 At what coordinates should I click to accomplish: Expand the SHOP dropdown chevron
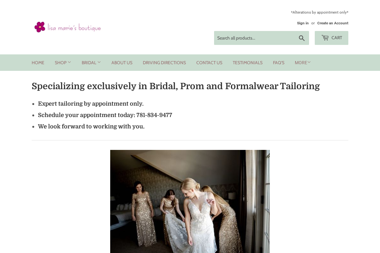69,62
